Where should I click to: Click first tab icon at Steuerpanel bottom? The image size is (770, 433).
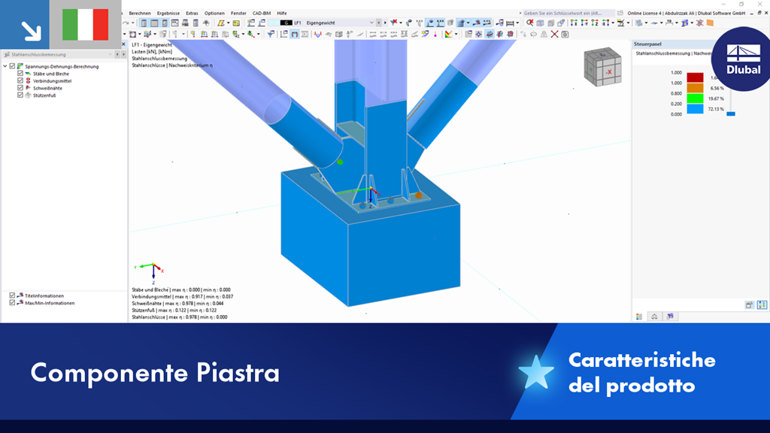coord(639,316)
